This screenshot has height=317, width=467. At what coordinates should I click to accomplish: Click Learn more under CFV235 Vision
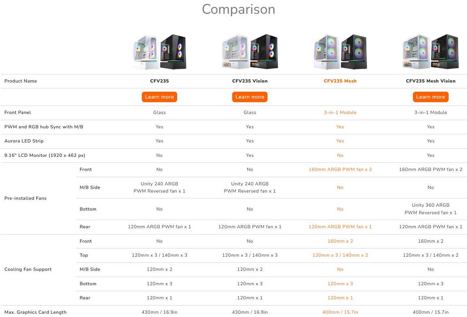(250, 97)
